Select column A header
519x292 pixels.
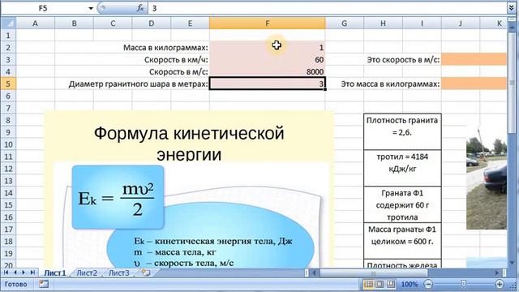(35, 24)
